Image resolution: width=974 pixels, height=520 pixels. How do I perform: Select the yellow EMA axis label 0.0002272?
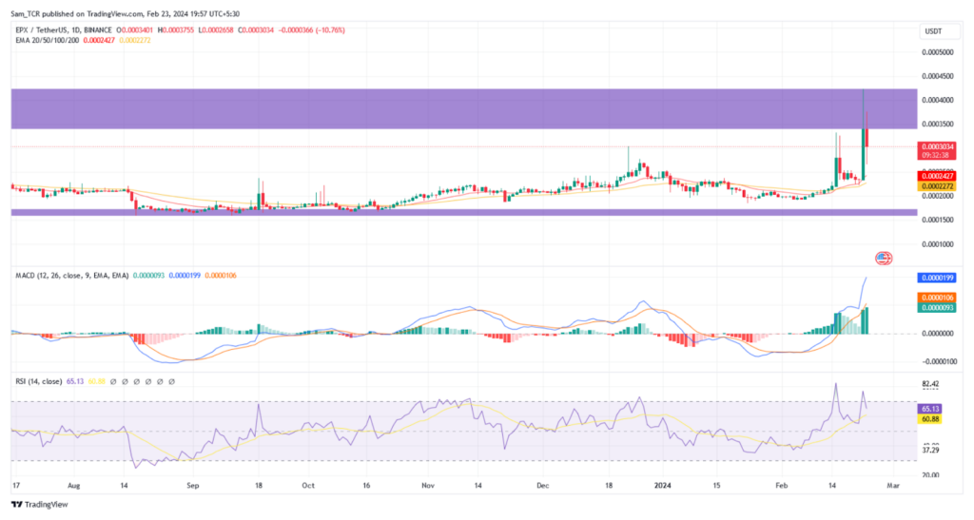[x=936, y=186]
